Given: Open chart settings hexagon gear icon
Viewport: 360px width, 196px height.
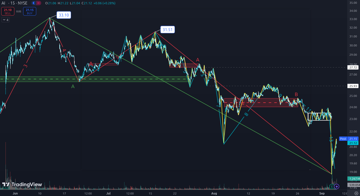Looking at the screenshot, I should click(356, 193).
